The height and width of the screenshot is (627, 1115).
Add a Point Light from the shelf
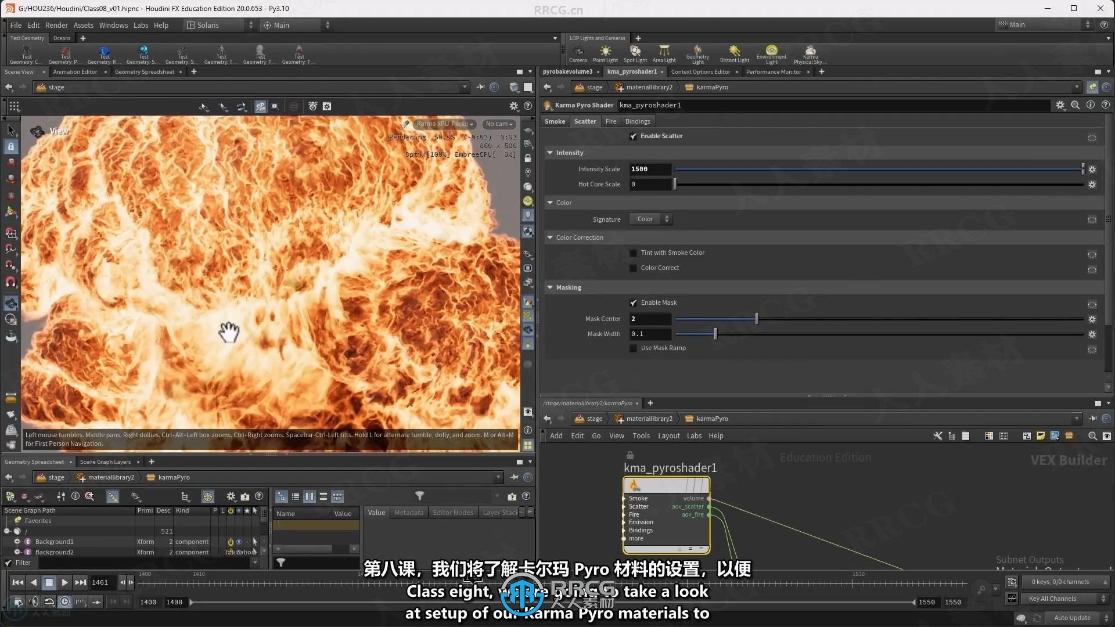605,54
